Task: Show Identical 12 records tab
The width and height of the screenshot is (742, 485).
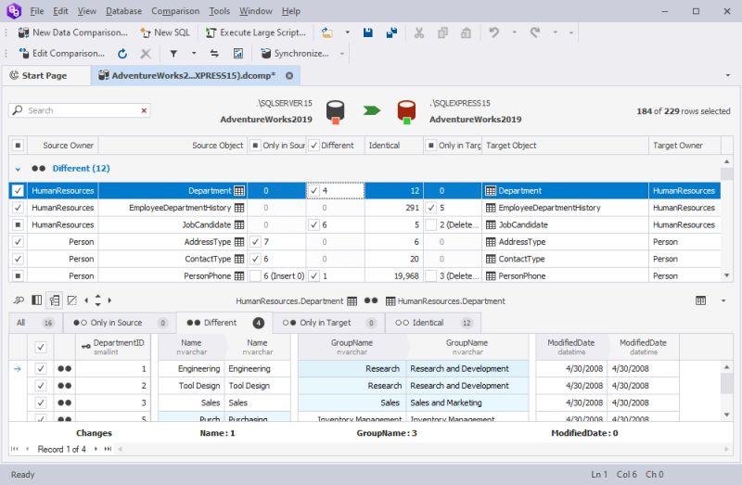Action: pos(433,323)
